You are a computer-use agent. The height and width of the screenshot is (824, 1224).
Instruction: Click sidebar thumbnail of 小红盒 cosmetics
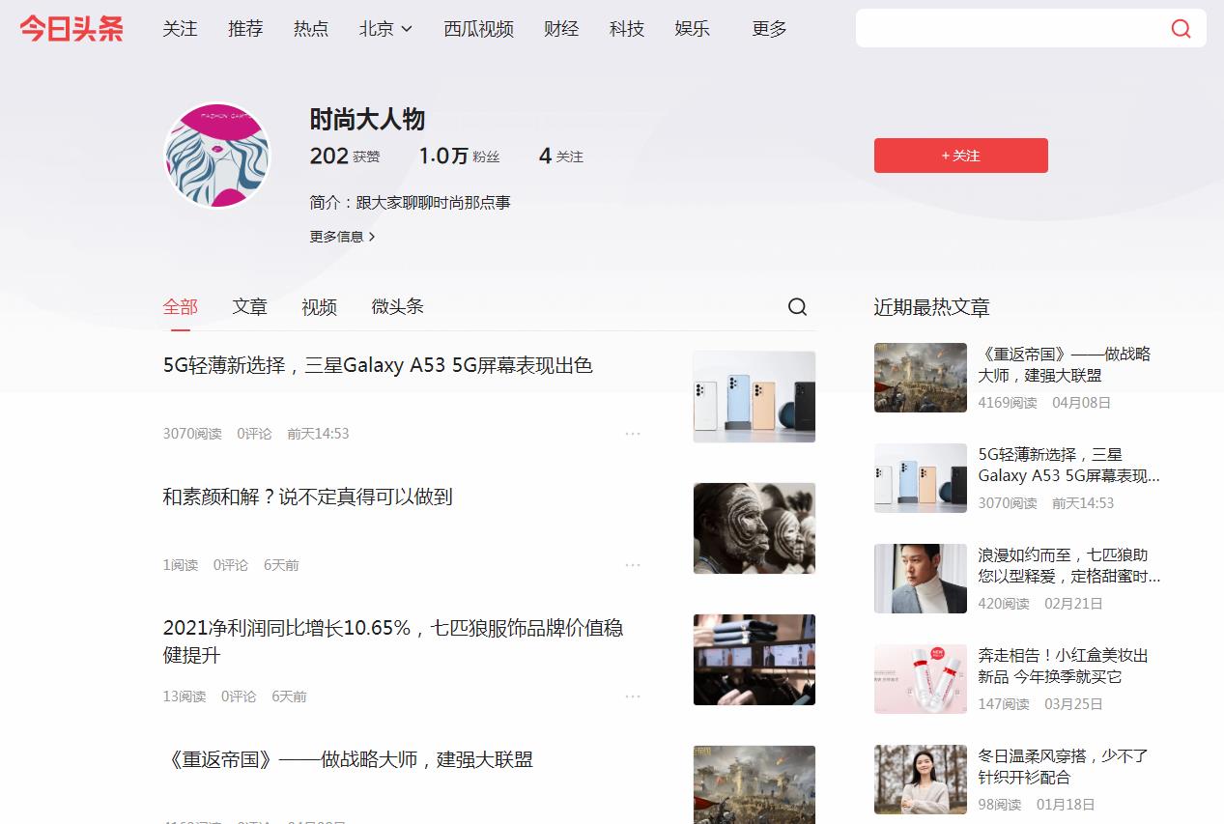point(920,679)
